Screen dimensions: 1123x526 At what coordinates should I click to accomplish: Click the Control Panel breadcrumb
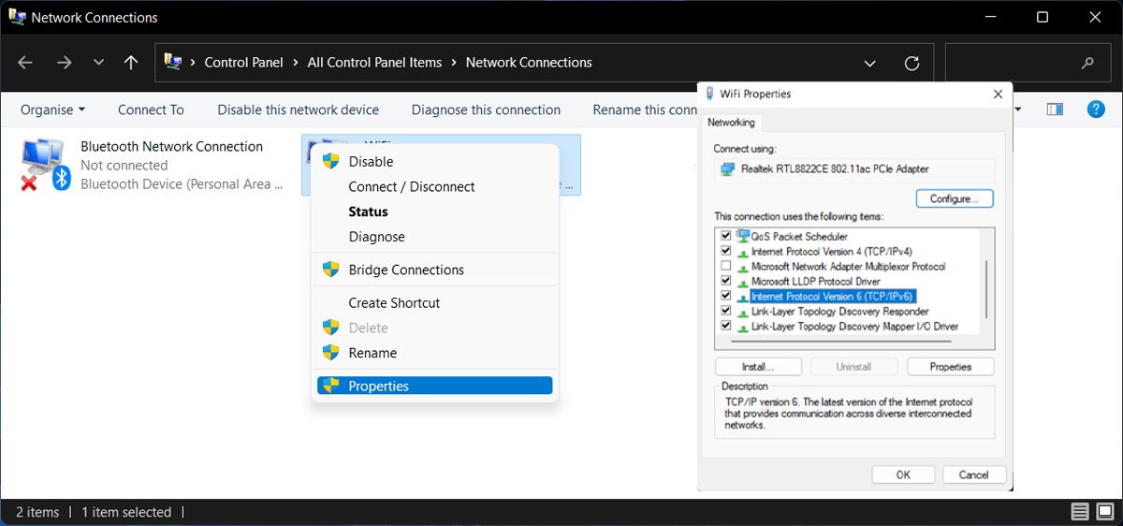243,63
